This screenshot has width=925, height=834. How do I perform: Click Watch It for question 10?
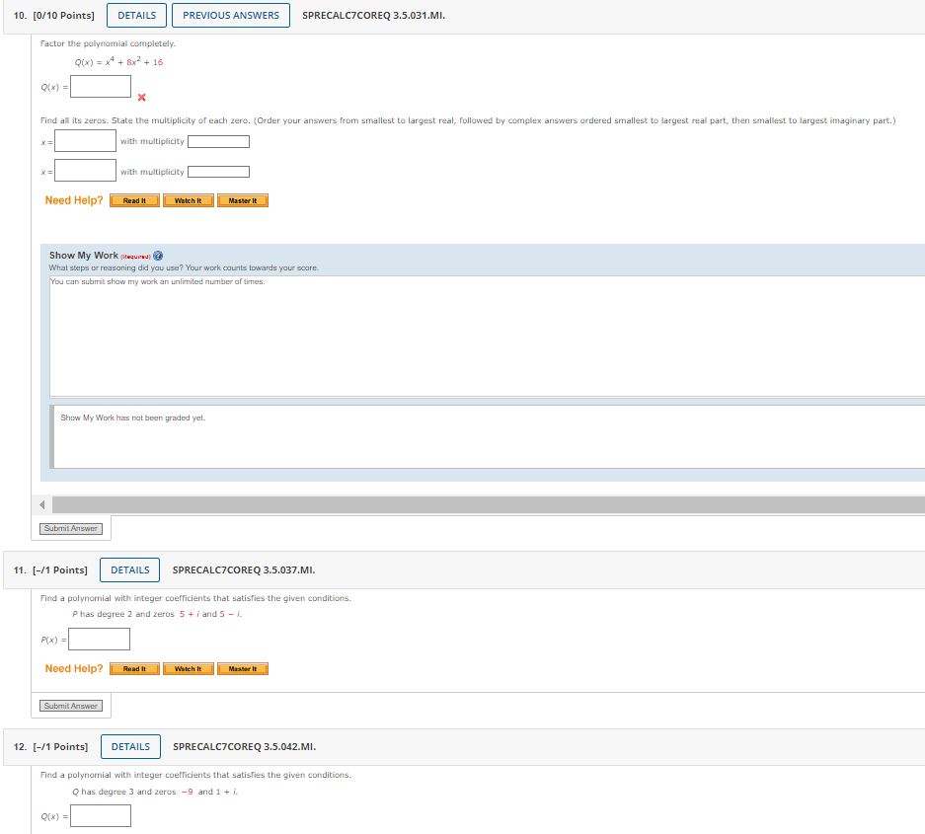(188, 199)
